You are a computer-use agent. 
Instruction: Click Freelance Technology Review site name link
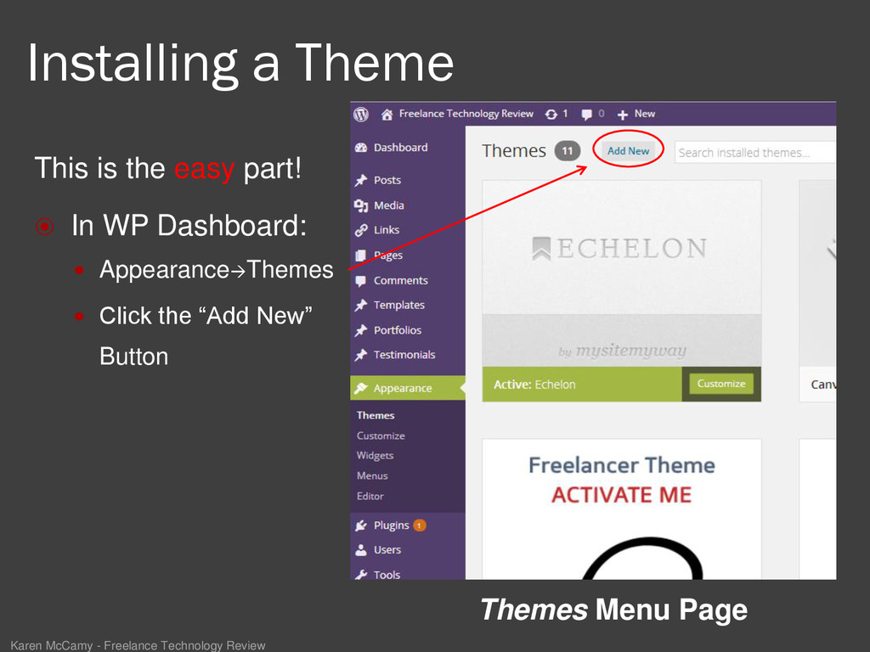point(466,114)
